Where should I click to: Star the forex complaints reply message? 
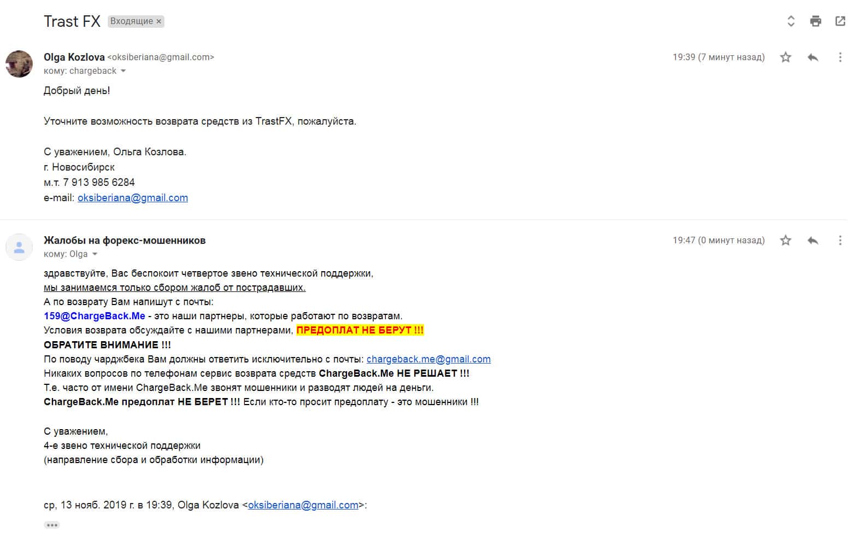[785, 241]
